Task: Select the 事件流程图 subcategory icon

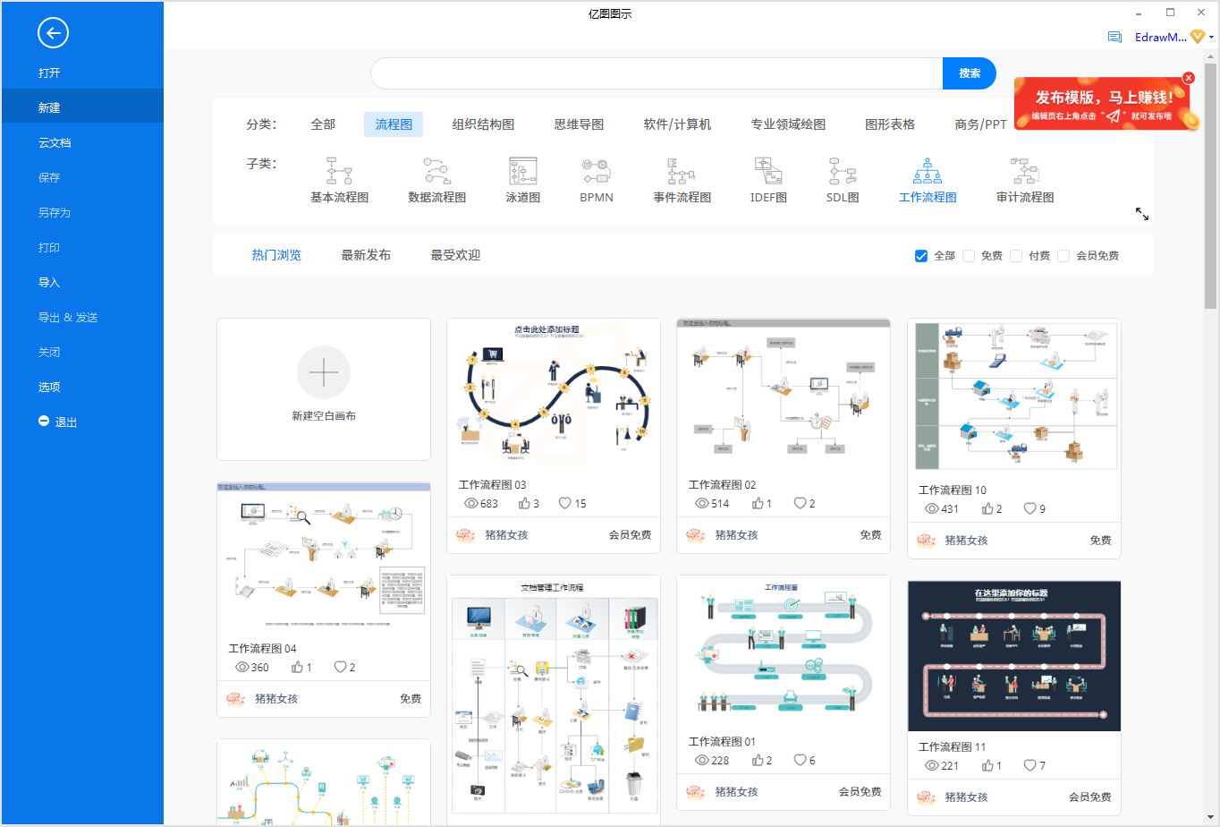Action: (x=682, y=170)
